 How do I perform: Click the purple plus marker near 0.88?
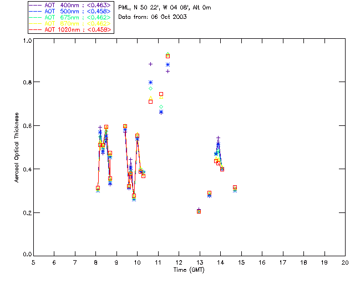click(150, 64)
